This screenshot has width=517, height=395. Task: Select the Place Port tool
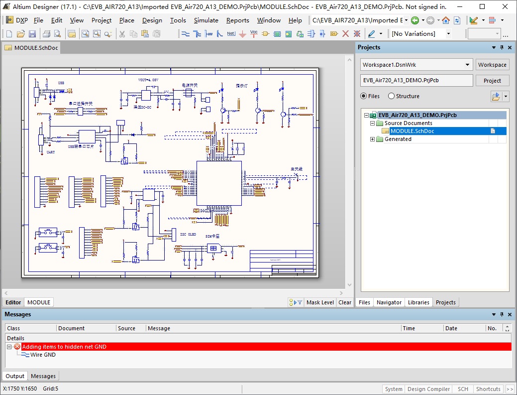334,34
